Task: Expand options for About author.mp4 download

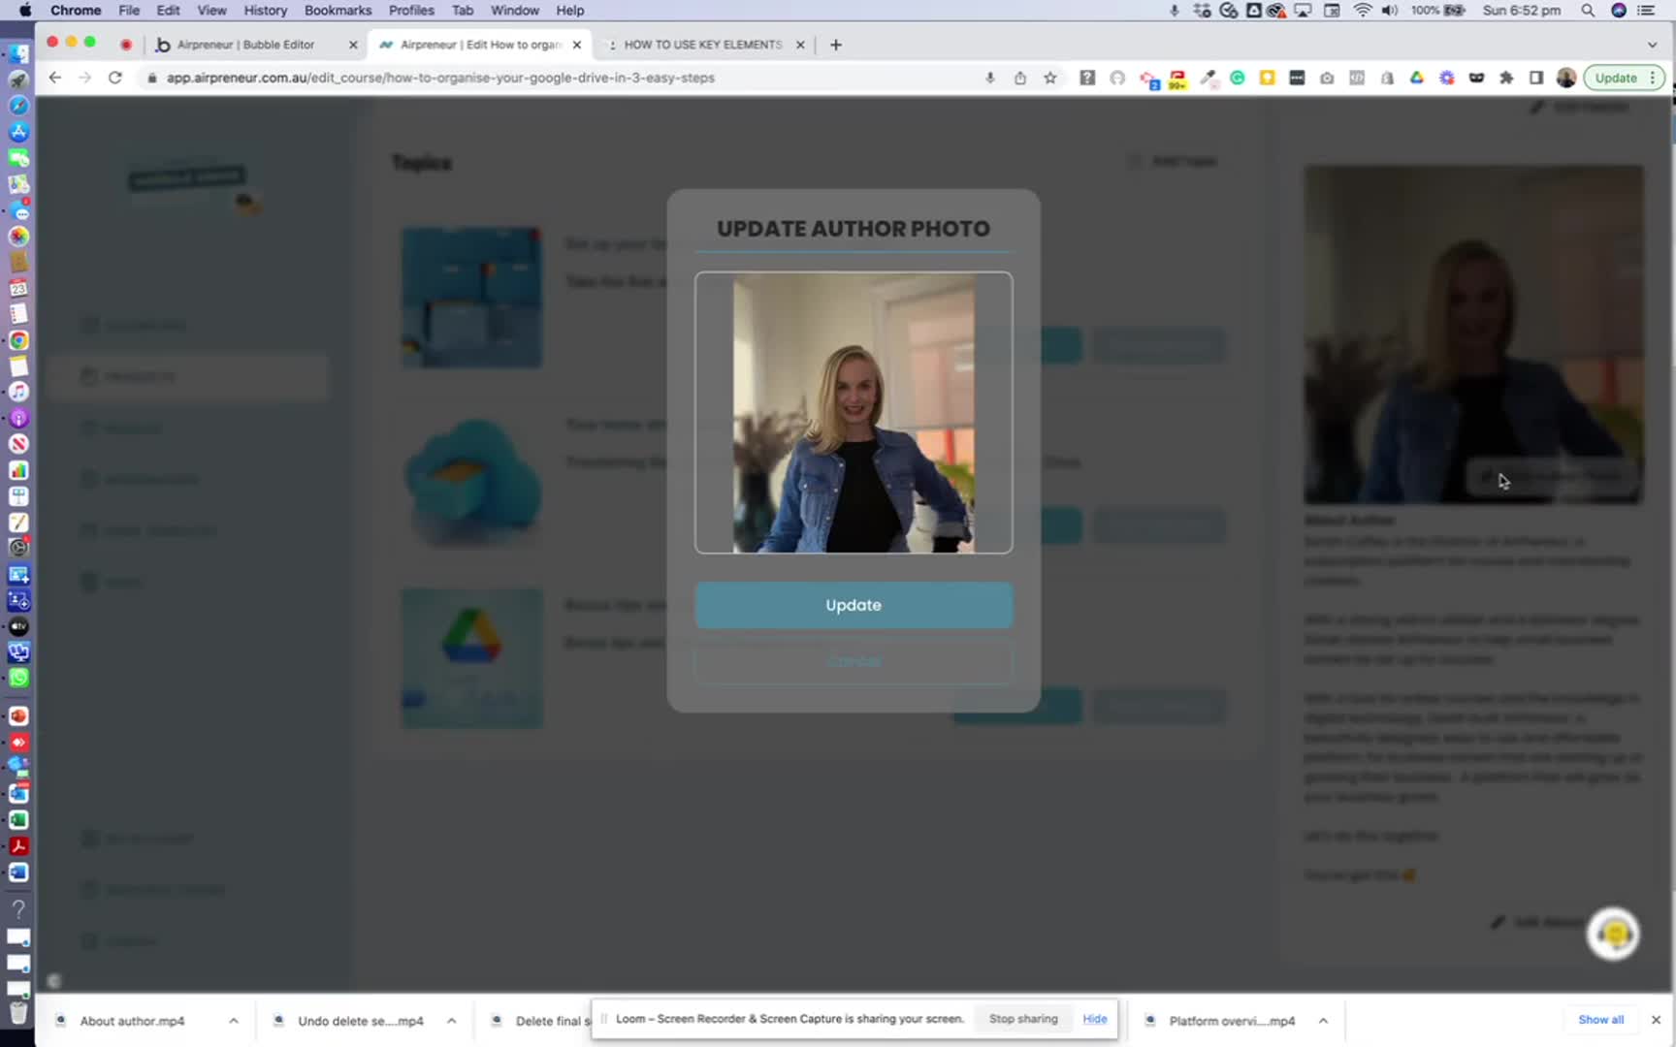Action: point(234,1021)
